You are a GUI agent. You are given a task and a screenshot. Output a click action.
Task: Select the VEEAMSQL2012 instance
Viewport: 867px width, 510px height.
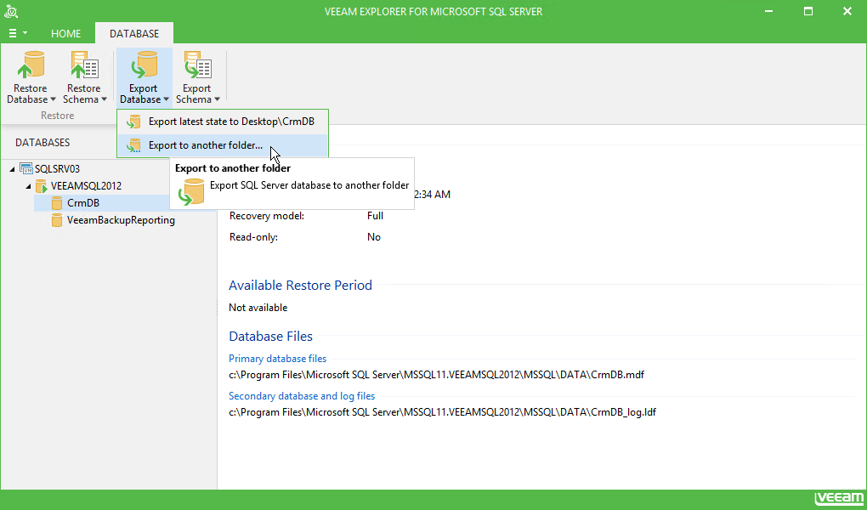pos(86,186)
